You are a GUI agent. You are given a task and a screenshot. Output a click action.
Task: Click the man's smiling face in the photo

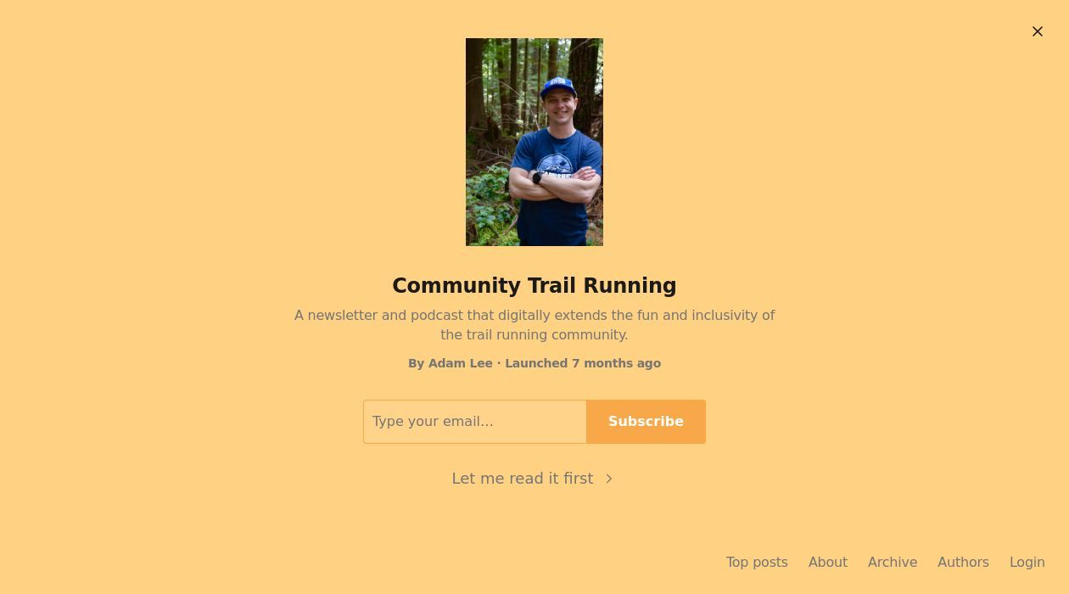559,108
